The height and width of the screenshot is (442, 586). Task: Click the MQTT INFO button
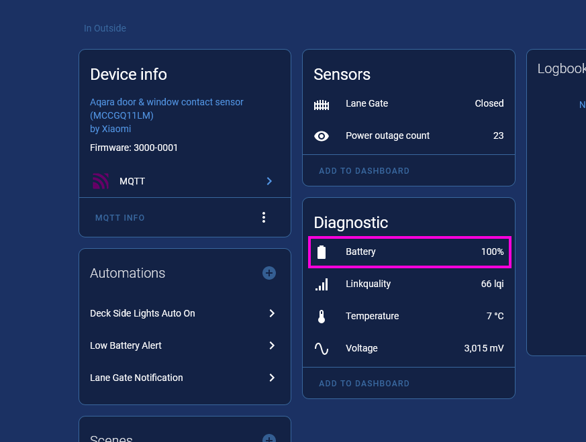(x=120, y=218)
